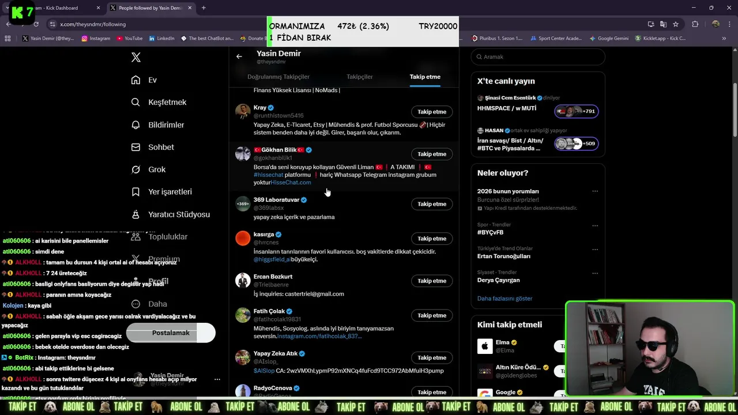
Task: Click the Postalamak post button
Action: (x=171, y=333)
